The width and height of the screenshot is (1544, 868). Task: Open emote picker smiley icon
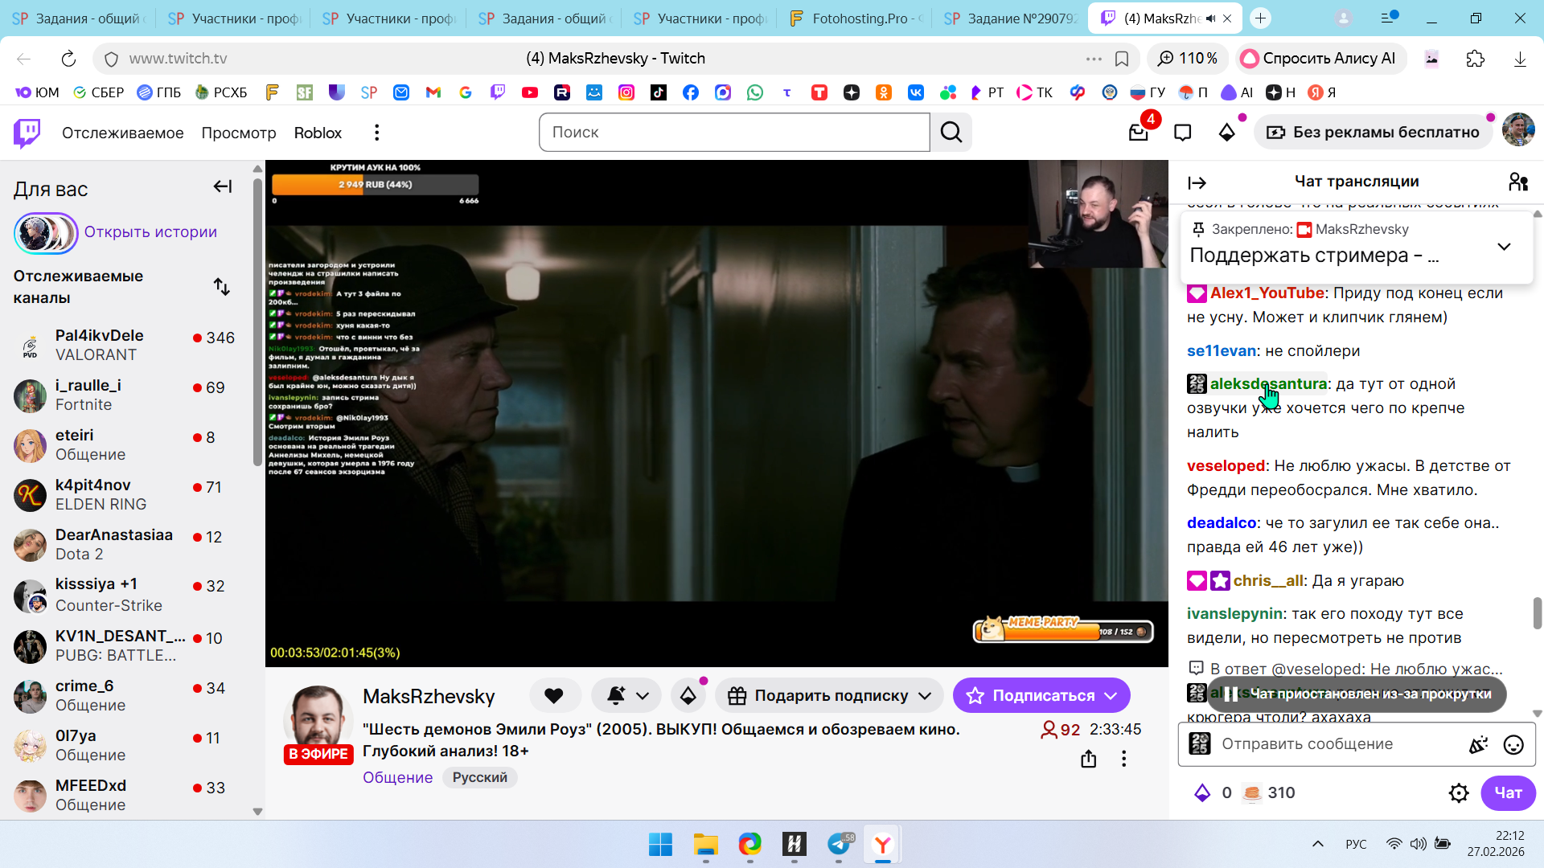tap(1513, 745)
